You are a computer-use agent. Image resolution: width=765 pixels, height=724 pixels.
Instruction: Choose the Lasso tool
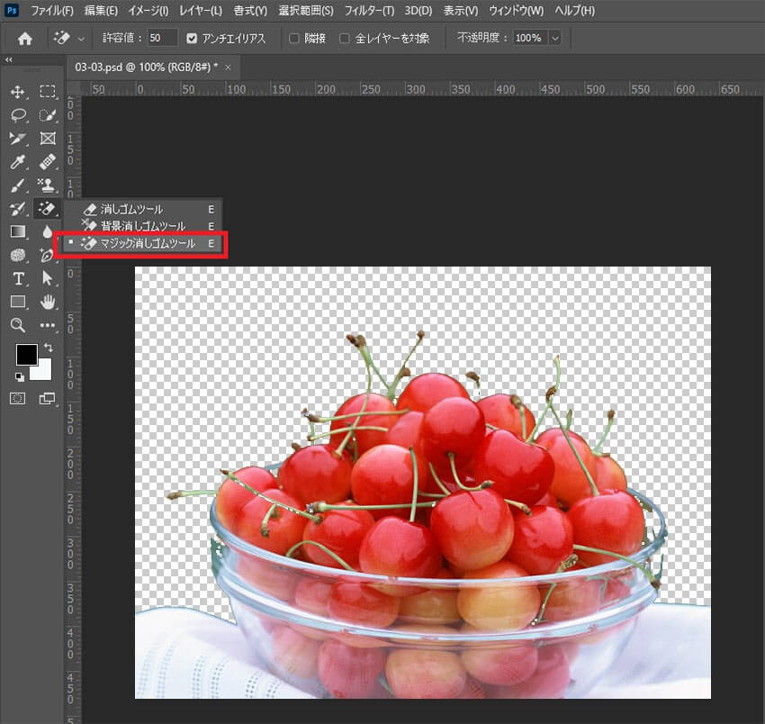pyautogui.click(x=17, y=115)
